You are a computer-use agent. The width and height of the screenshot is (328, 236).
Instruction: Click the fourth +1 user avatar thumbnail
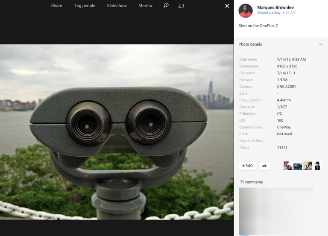click(x=317, y=166)
